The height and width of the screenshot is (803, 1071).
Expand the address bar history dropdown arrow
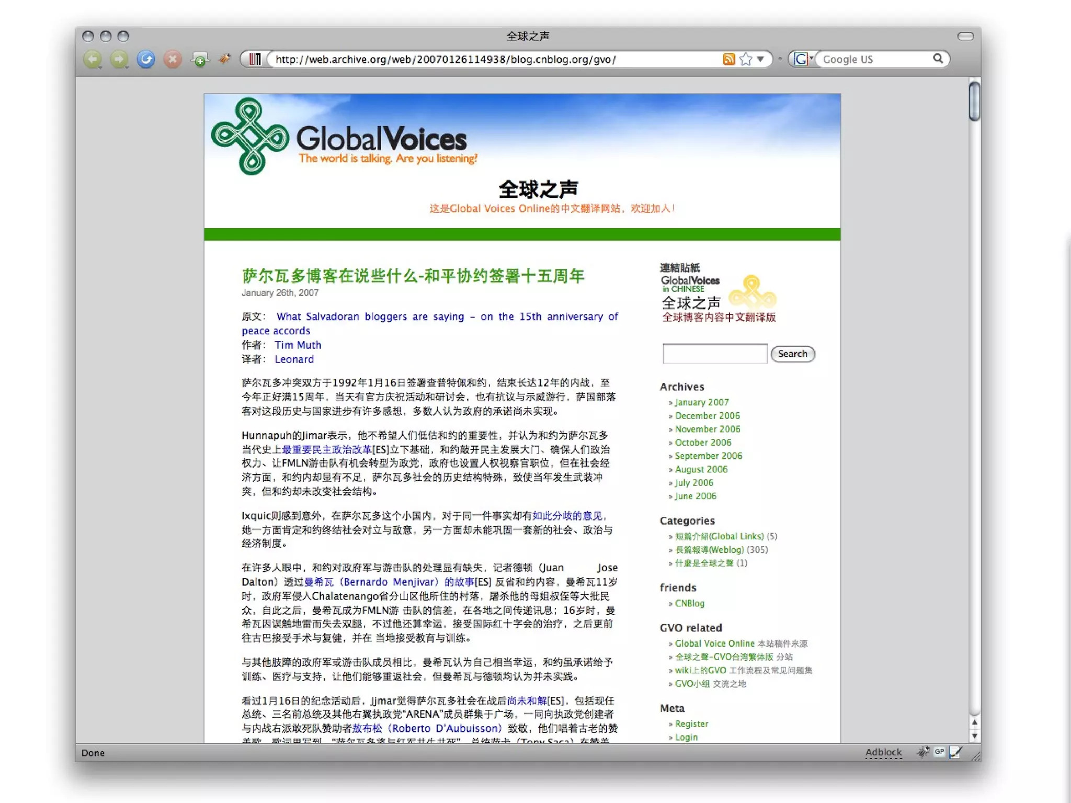point(761,59)
